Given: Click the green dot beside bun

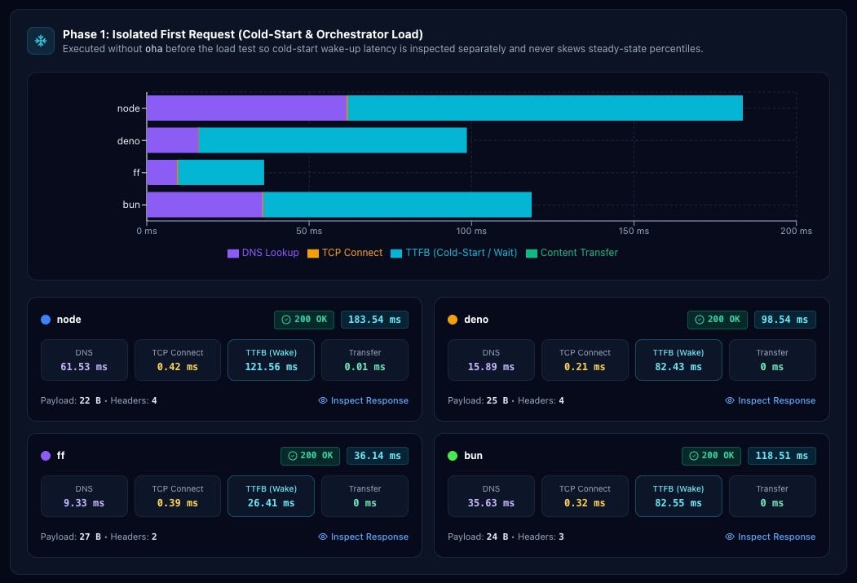Looking at the screenshot, I should (453, 456).
